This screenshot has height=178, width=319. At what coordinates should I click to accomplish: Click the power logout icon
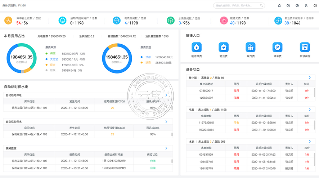click(315, 6)
